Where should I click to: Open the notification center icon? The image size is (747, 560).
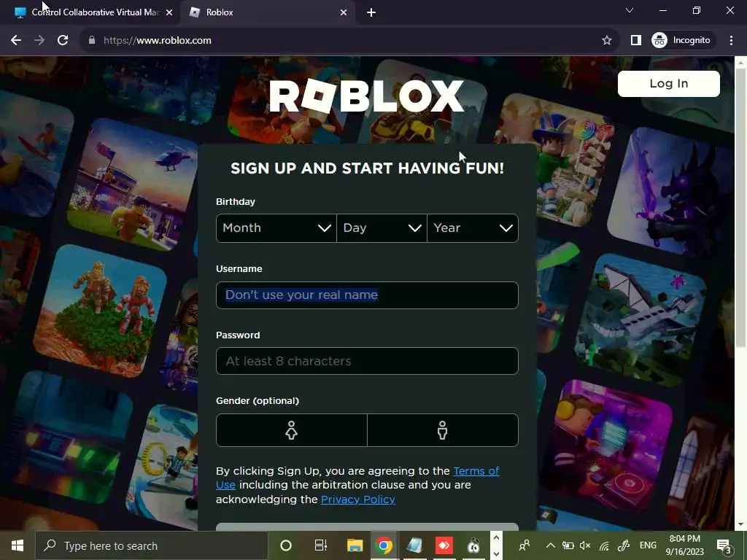(x=724, y=545)
